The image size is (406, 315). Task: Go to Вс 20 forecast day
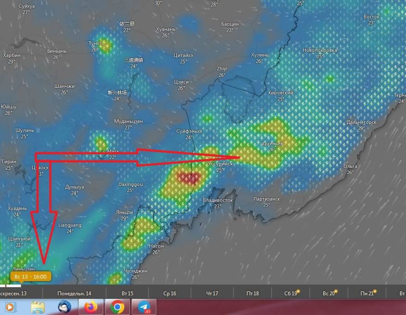(329, 293)
